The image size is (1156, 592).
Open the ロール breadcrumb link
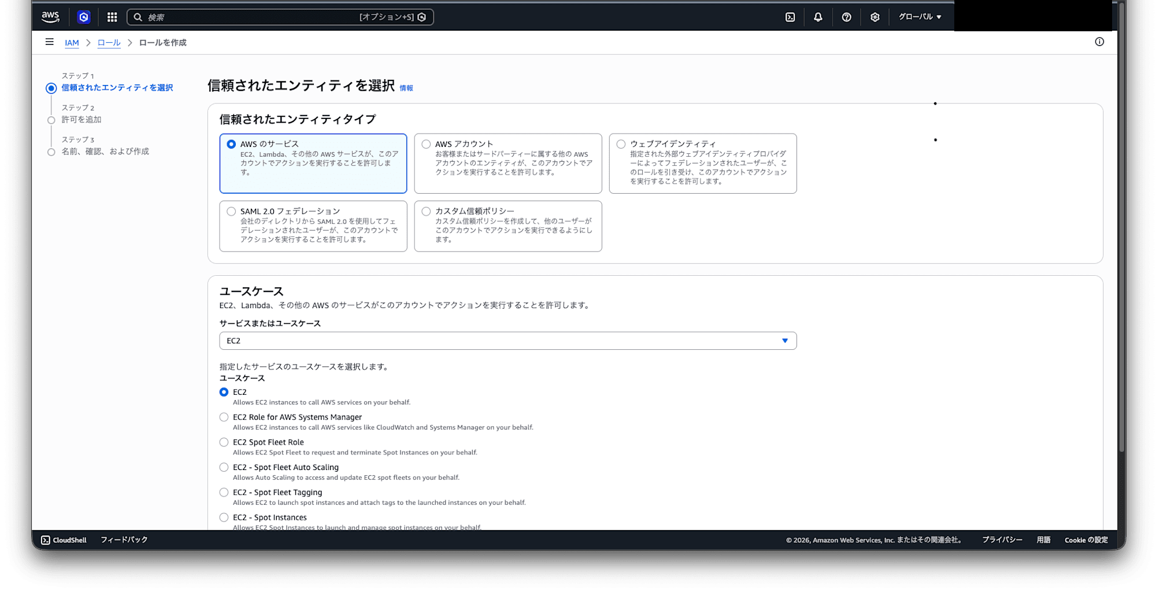tap(109, 42)
